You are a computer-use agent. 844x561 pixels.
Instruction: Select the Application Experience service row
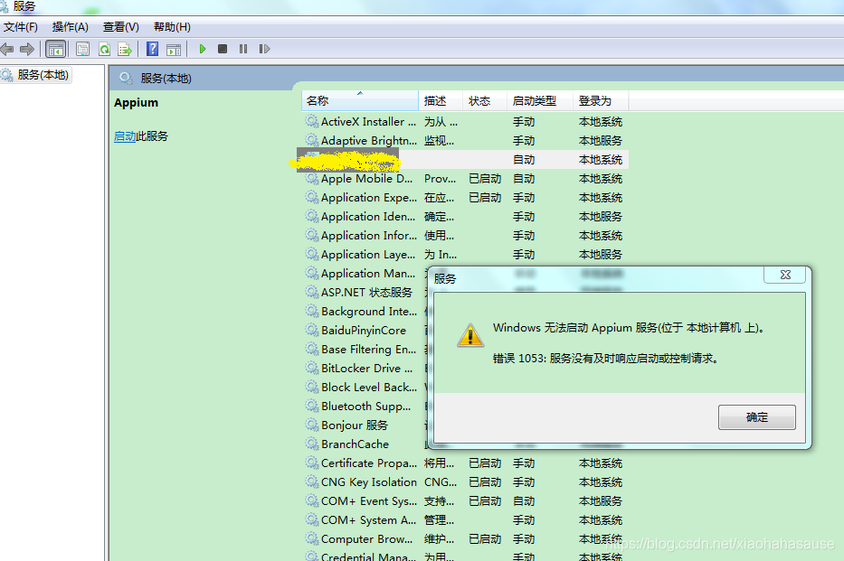pyautogui.click(x=465, y=198)
